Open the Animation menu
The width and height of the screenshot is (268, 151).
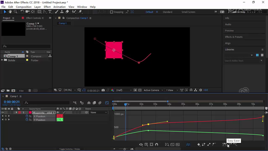(59, 7)
